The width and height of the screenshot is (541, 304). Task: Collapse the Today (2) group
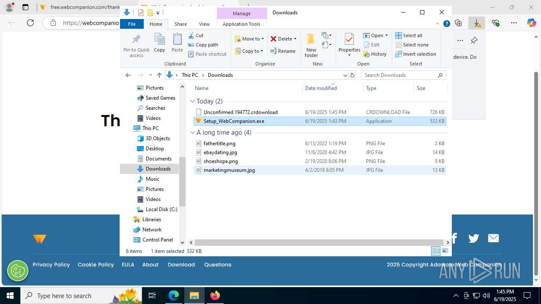coord(192,101)
